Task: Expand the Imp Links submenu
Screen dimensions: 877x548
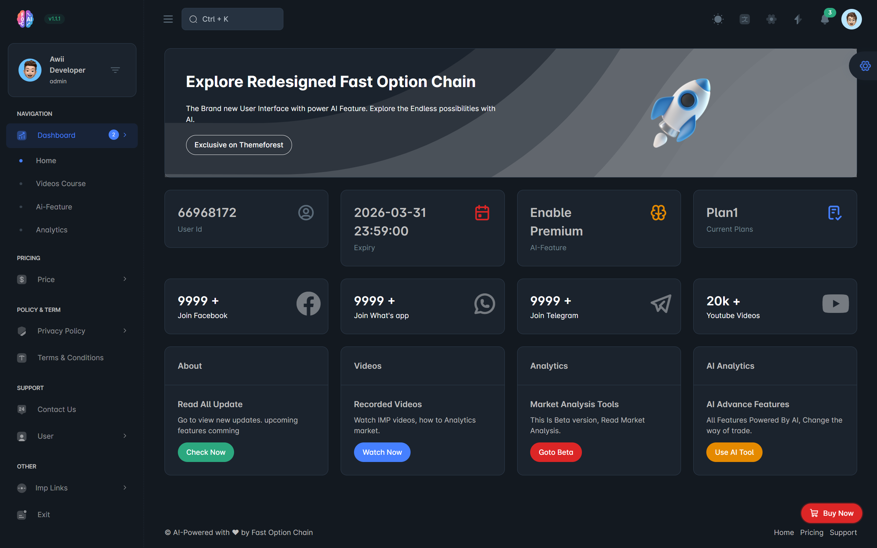Action: (125, 487)
